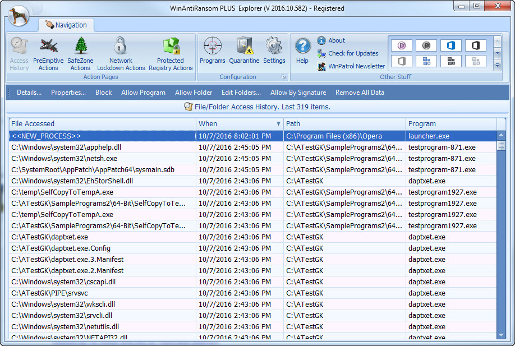Click Details... in the action bar
The width and height of the screenshot is (515, 346).
[29, 93]
